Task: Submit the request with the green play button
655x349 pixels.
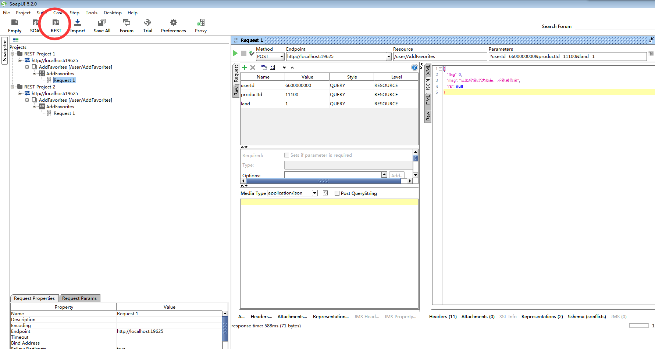Action: coord(235,53)
